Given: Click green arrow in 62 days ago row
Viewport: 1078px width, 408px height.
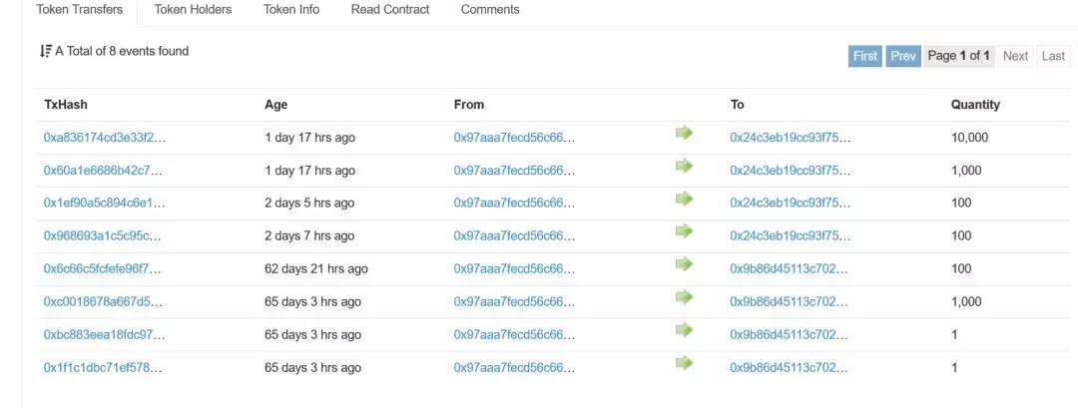Looking at the screenshot, I should click(684, 264).
